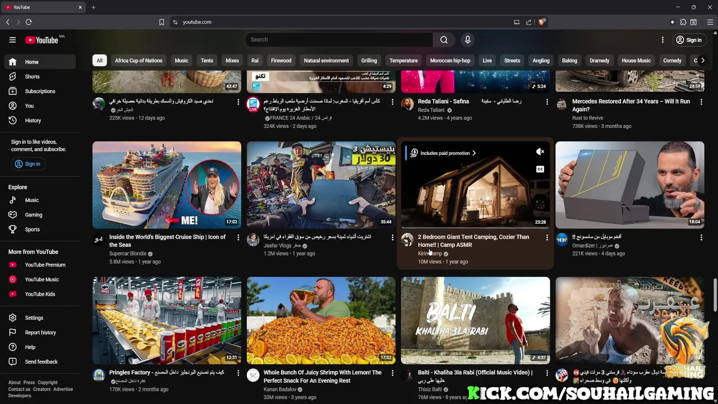
Task: Click share icon in address bar
Action: (528, 22)
